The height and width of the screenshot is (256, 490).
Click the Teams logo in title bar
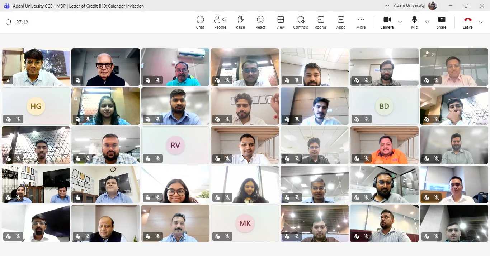click(x=7, y=6)
